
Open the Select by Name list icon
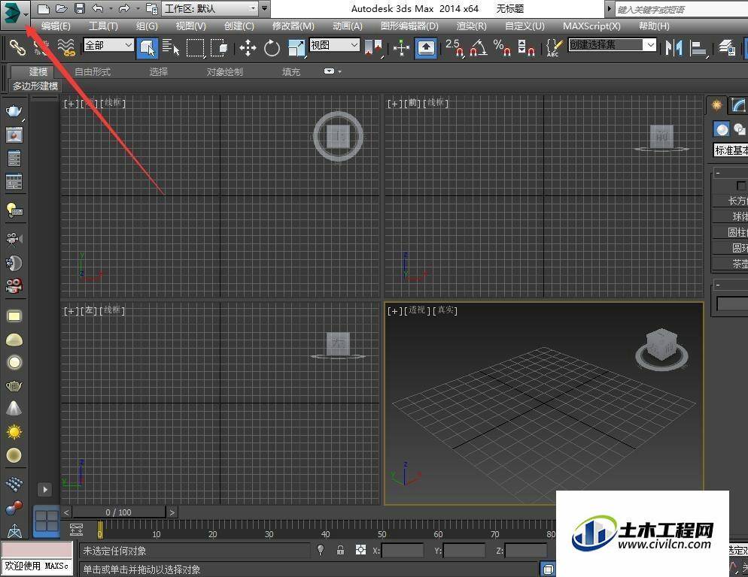(171, 47)
